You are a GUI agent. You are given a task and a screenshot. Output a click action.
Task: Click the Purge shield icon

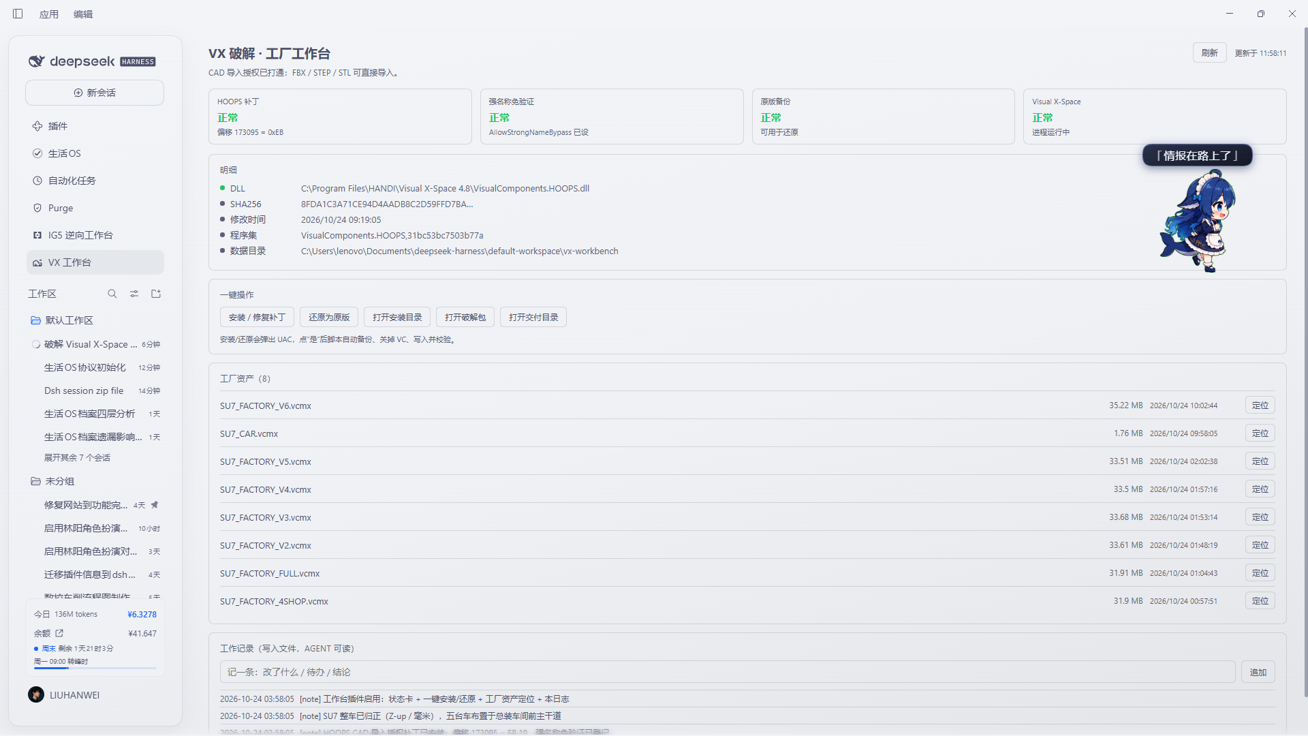tap(37, 208)
